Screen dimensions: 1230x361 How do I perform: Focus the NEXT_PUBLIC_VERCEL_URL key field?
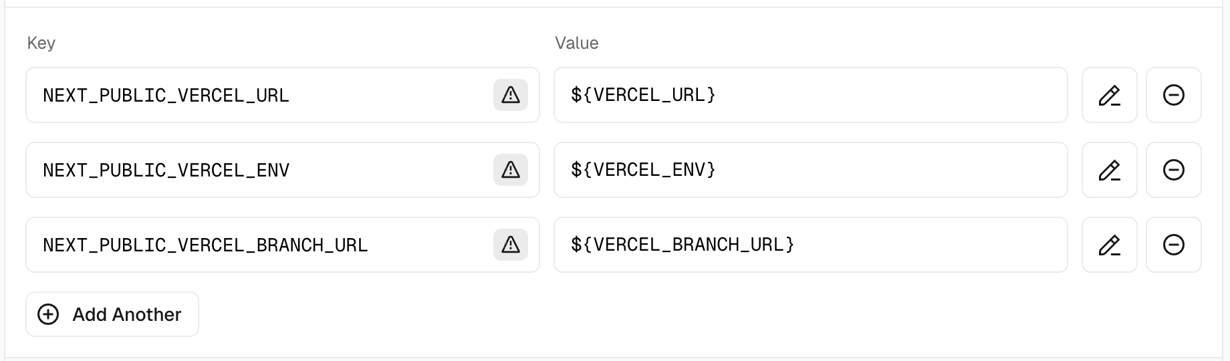(x=254, y=95)
